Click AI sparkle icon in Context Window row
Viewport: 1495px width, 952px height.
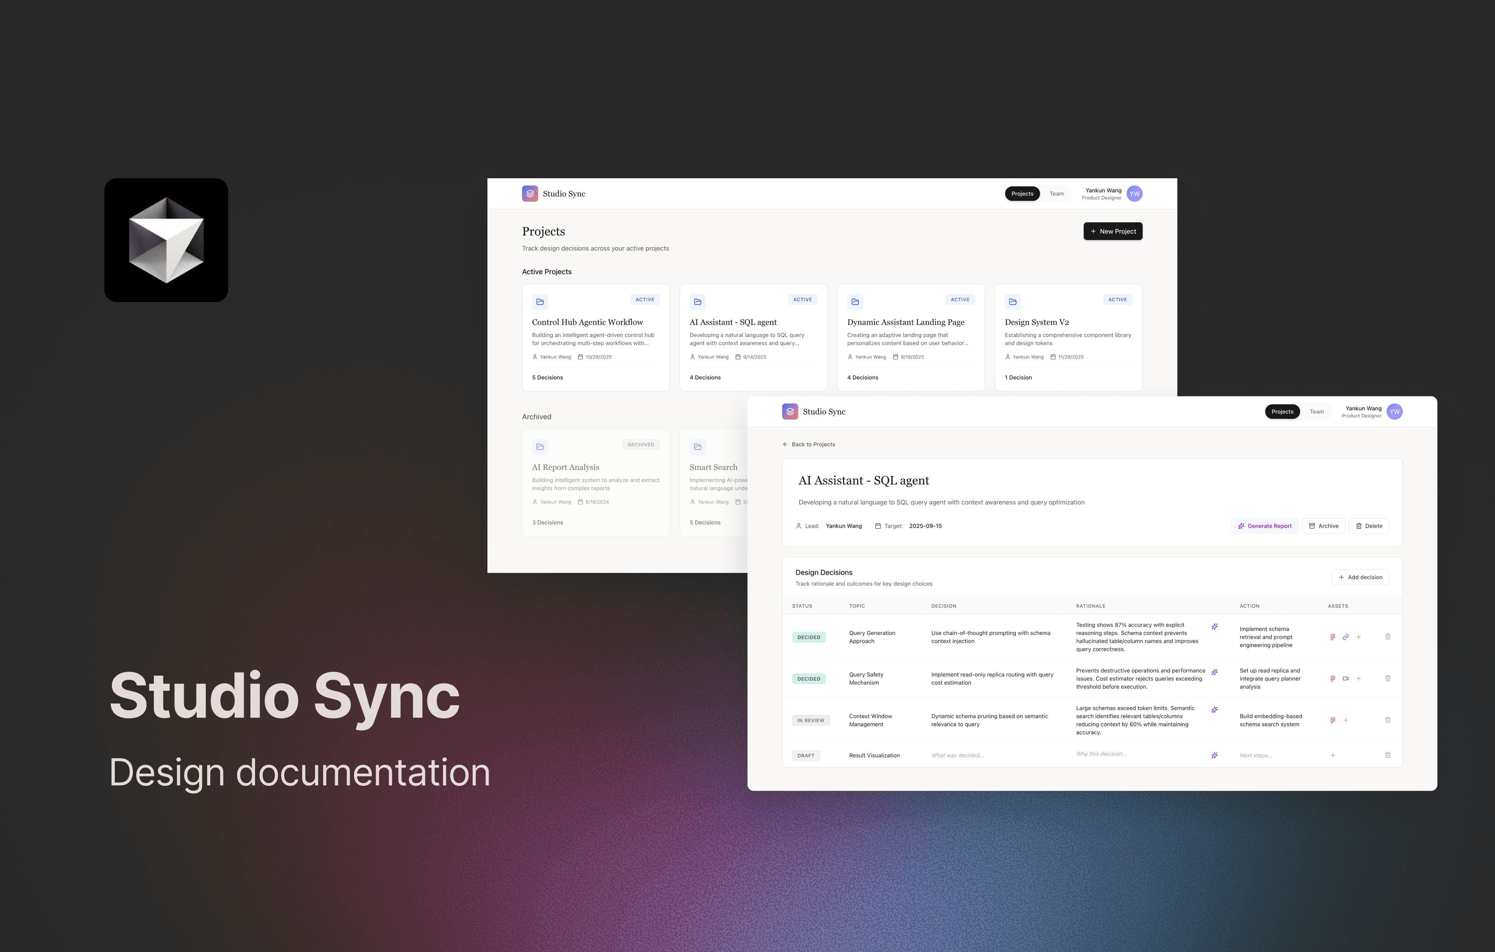[1214, 710]
